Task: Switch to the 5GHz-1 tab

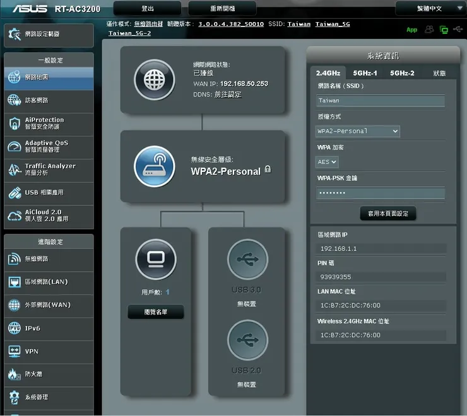Action: tap(365, 73)
